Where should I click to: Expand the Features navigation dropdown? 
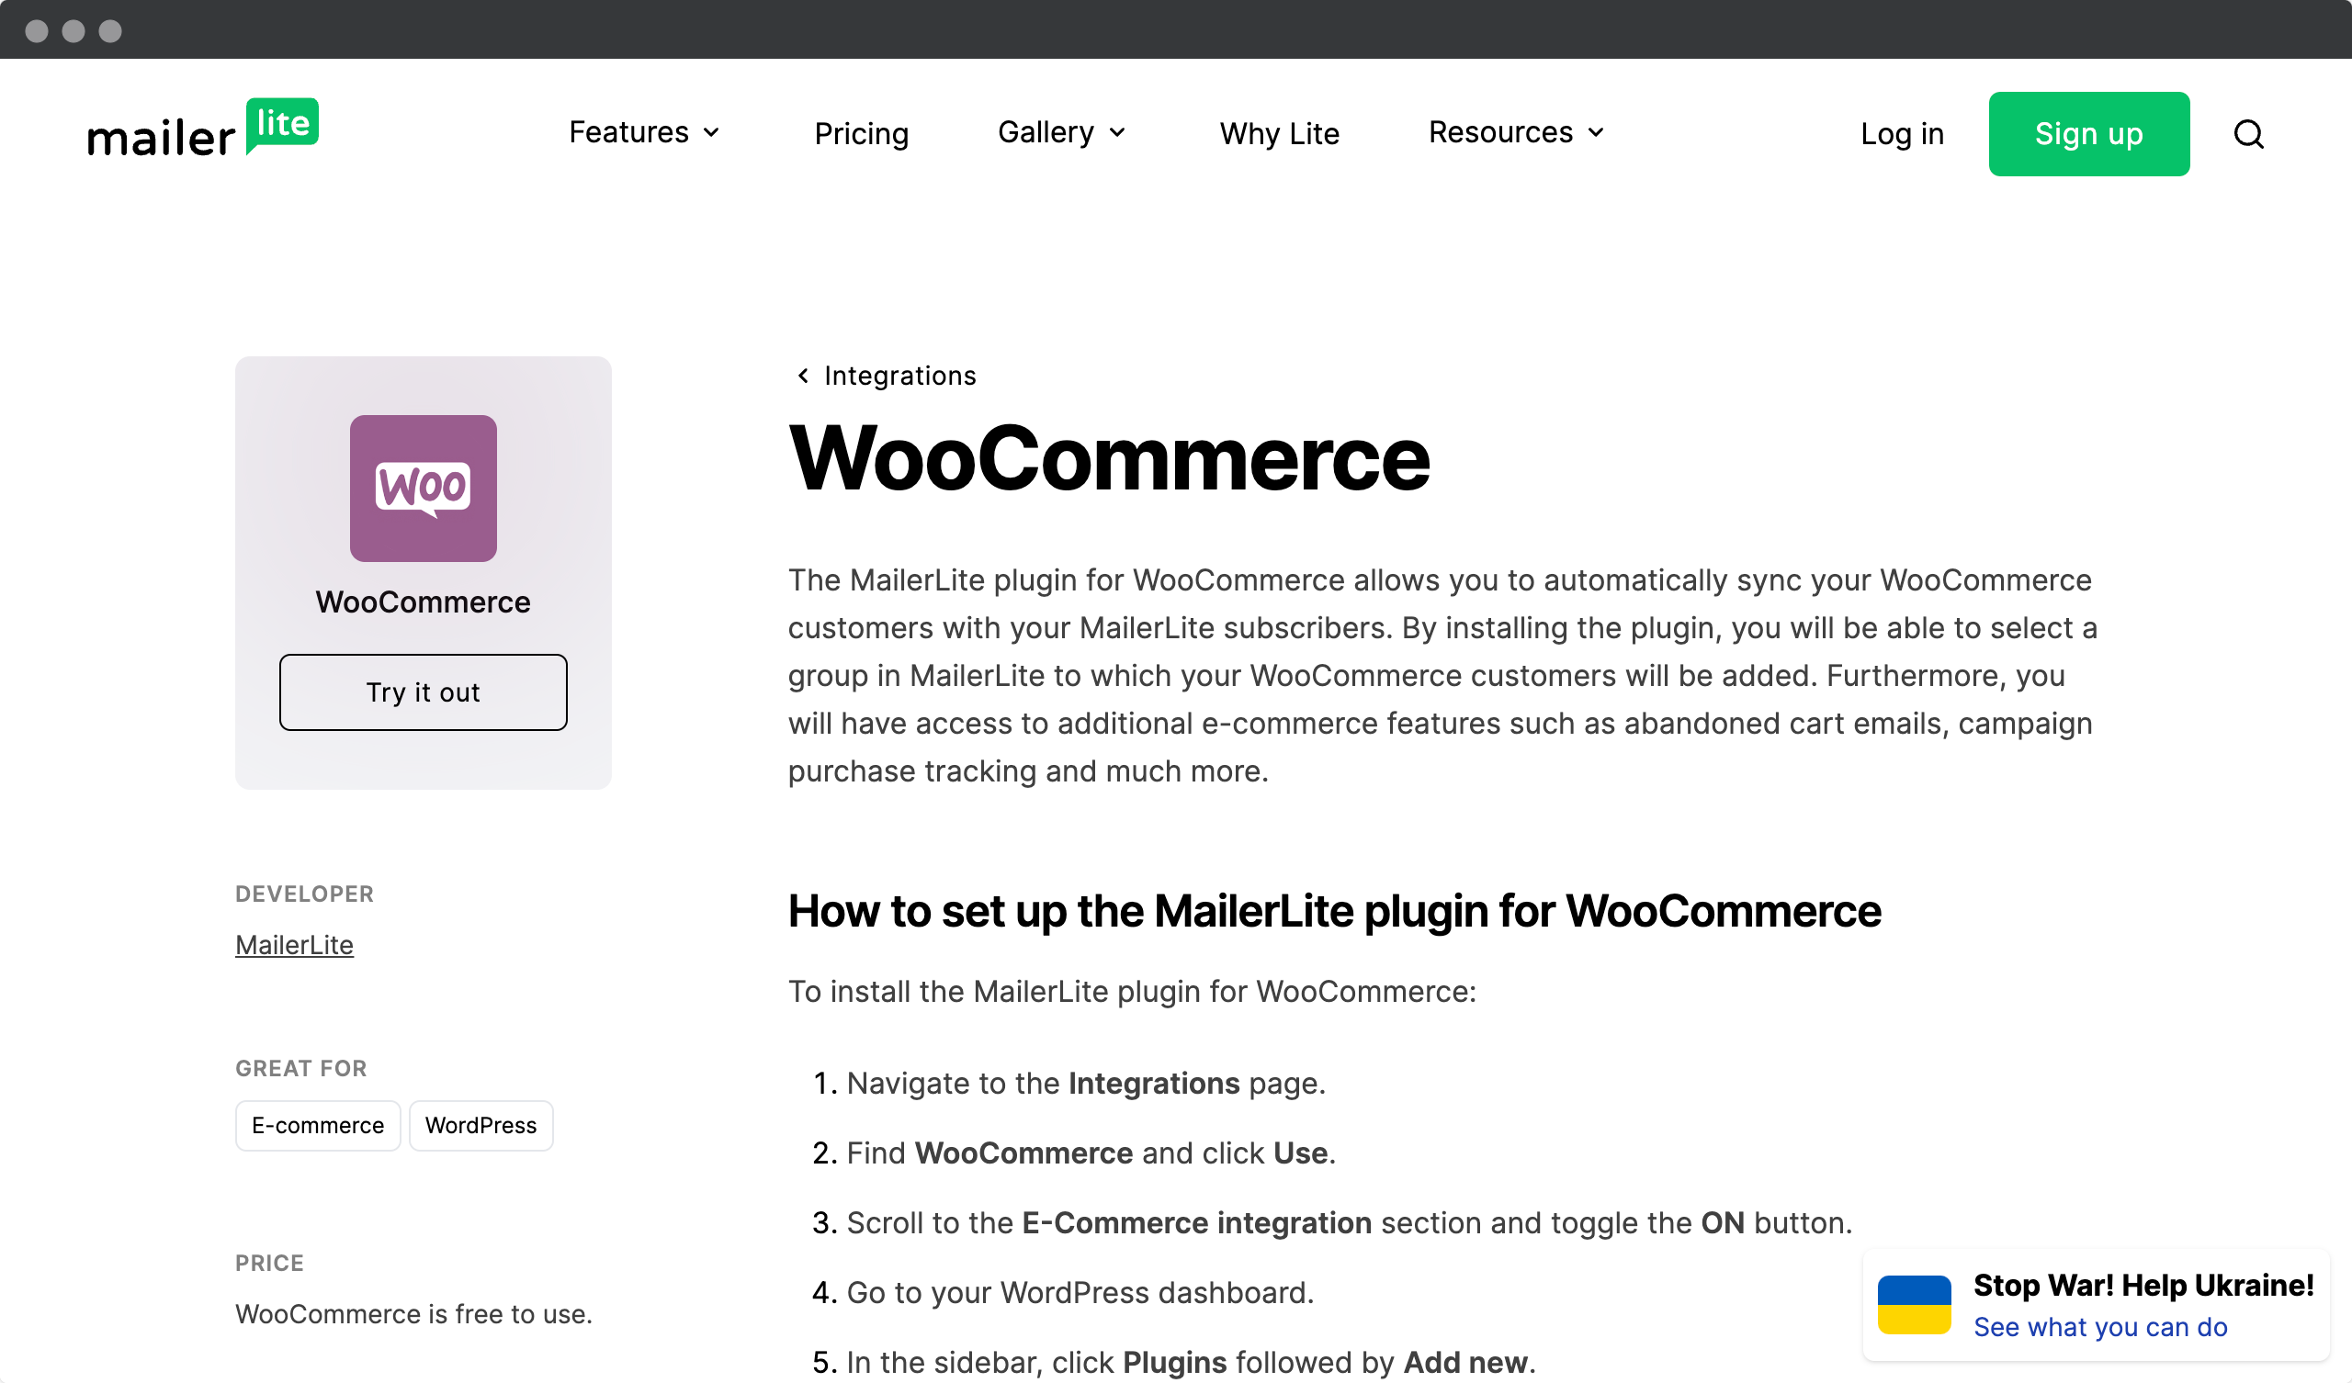pos(644,131)
